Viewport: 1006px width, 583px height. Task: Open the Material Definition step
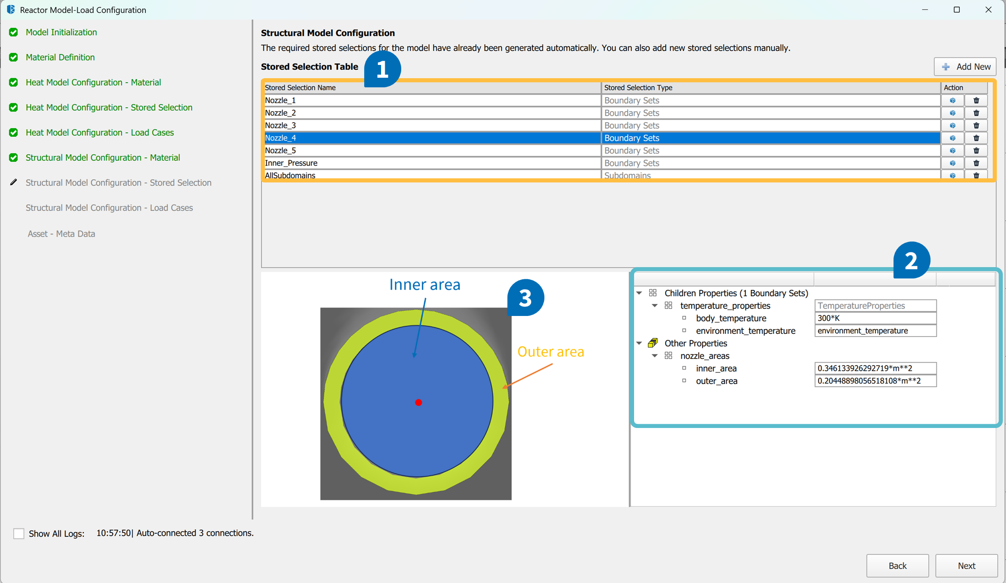click(x=60, y=57)
